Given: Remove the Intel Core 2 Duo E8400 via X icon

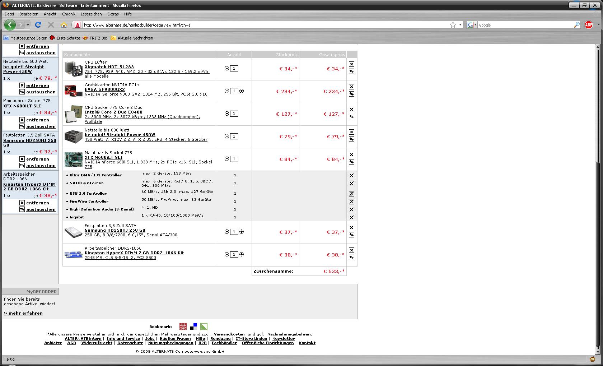Looking at the screenshot, I should click(351, 109).
